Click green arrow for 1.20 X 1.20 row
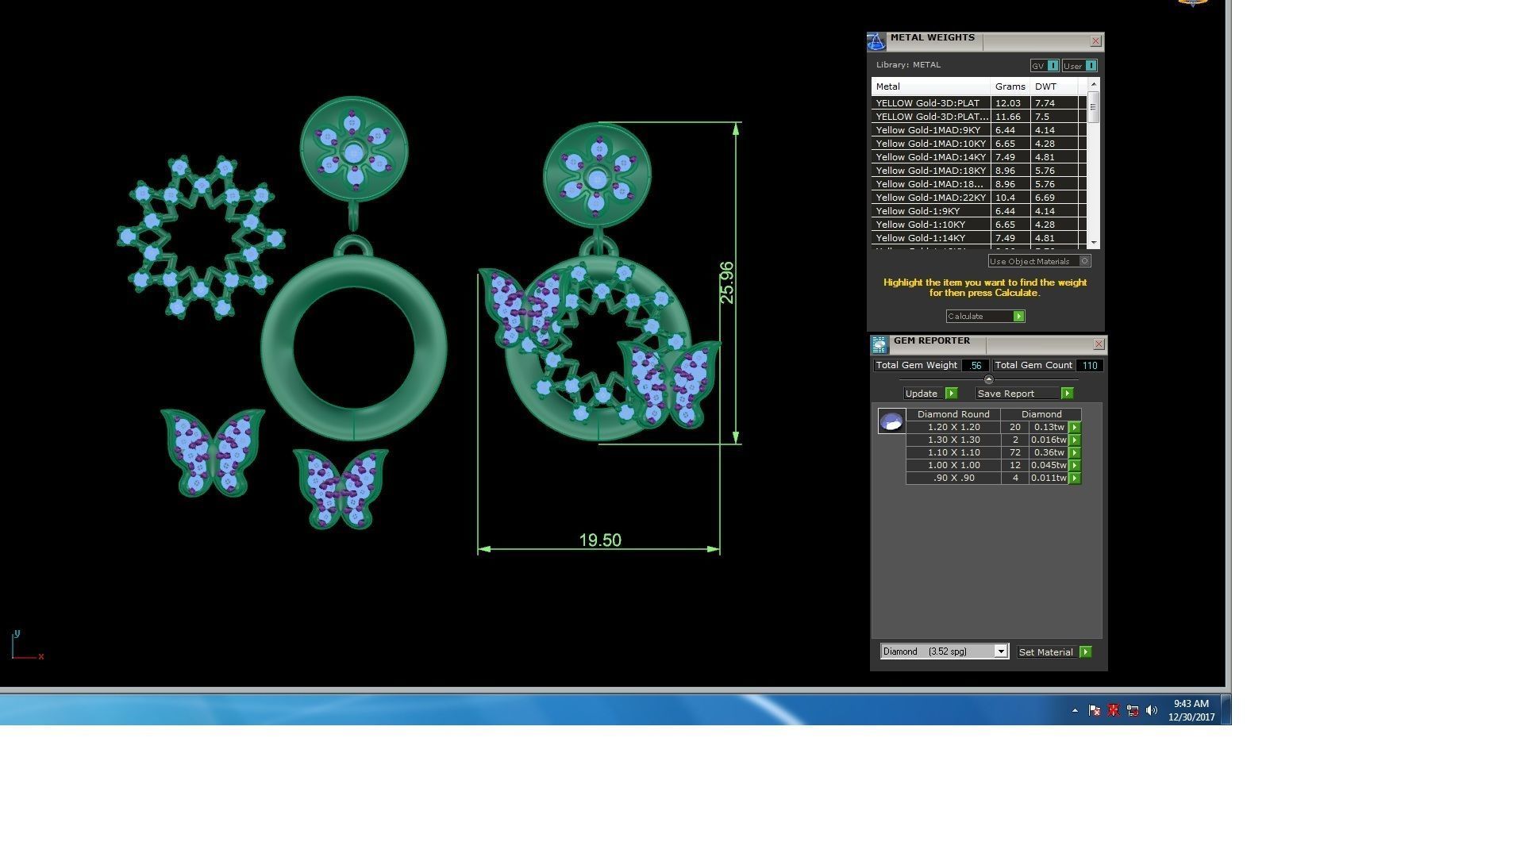 (x=1075, y=427)
